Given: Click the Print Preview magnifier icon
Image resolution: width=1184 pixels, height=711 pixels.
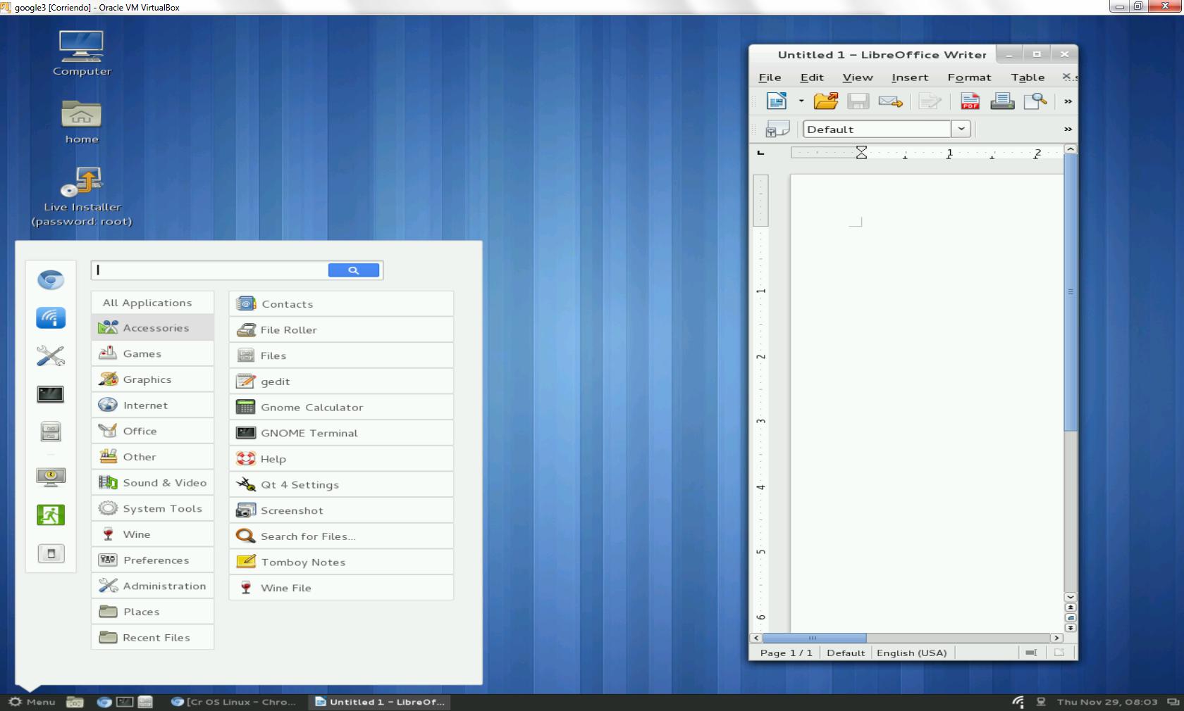Looking at the screenshot, I should pyautogui.click(x=1035, y=101).
